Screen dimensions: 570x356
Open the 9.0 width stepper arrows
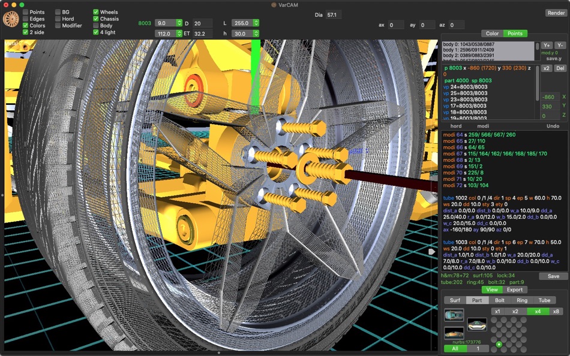179,23
